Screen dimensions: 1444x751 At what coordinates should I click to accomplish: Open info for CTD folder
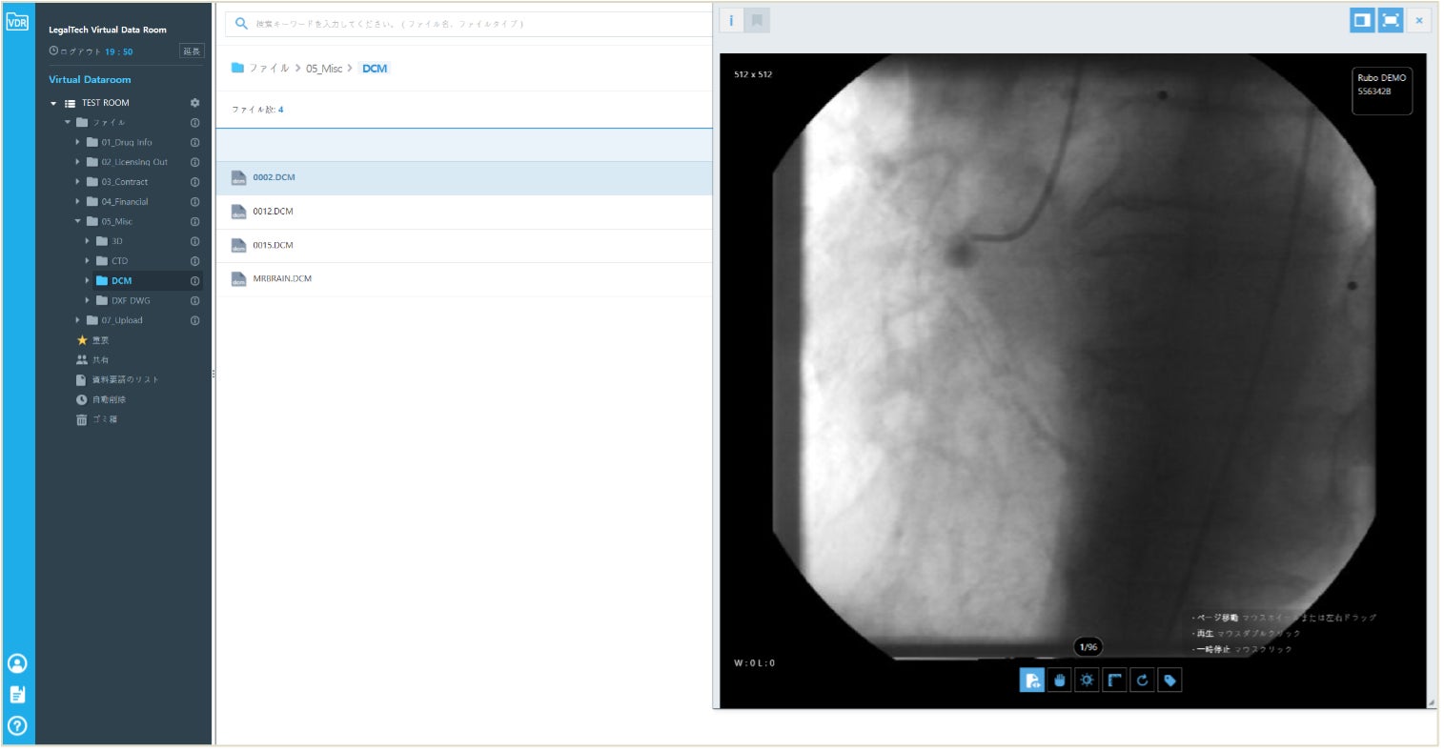point(195,261)
